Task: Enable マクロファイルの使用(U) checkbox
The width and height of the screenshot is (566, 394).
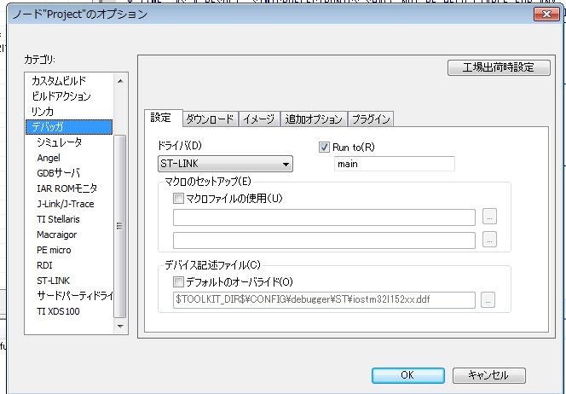Action: 178,198
